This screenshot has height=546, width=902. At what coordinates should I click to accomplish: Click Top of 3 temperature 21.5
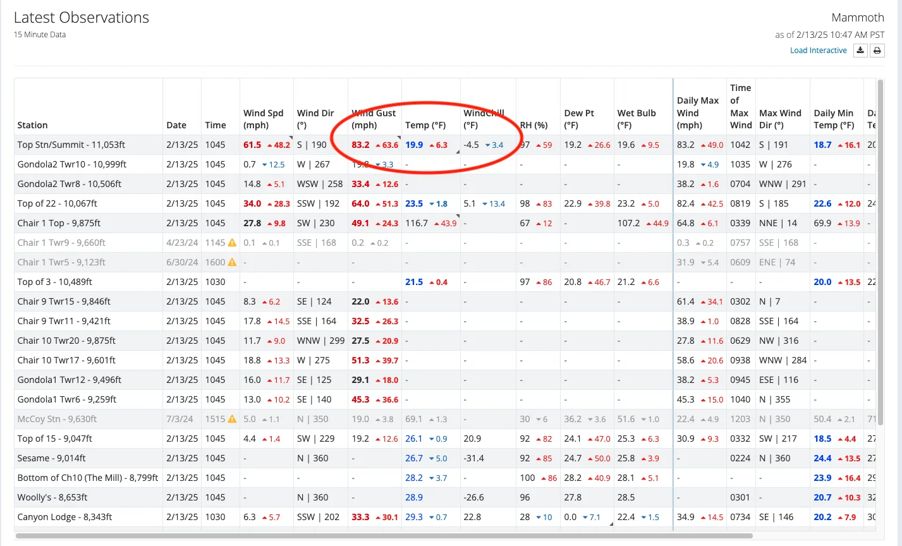[414, 282]
